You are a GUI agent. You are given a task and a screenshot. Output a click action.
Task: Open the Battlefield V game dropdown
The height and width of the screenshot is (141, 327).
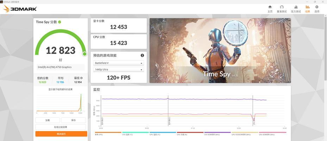coord(119,63)
